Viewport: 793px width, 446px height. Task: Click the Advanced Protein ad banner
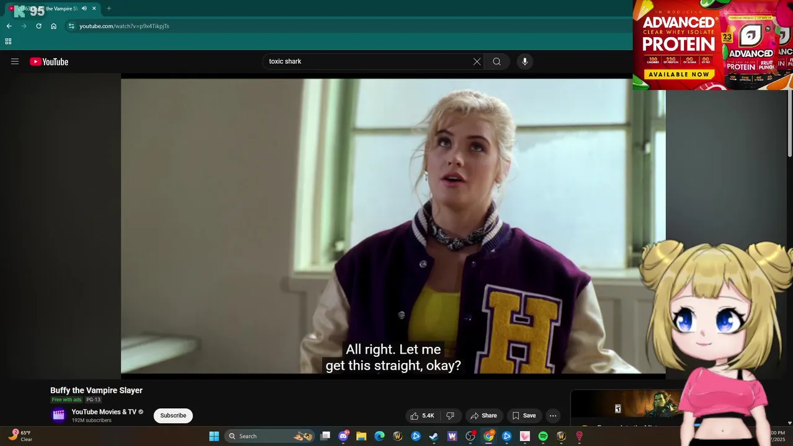712,45
